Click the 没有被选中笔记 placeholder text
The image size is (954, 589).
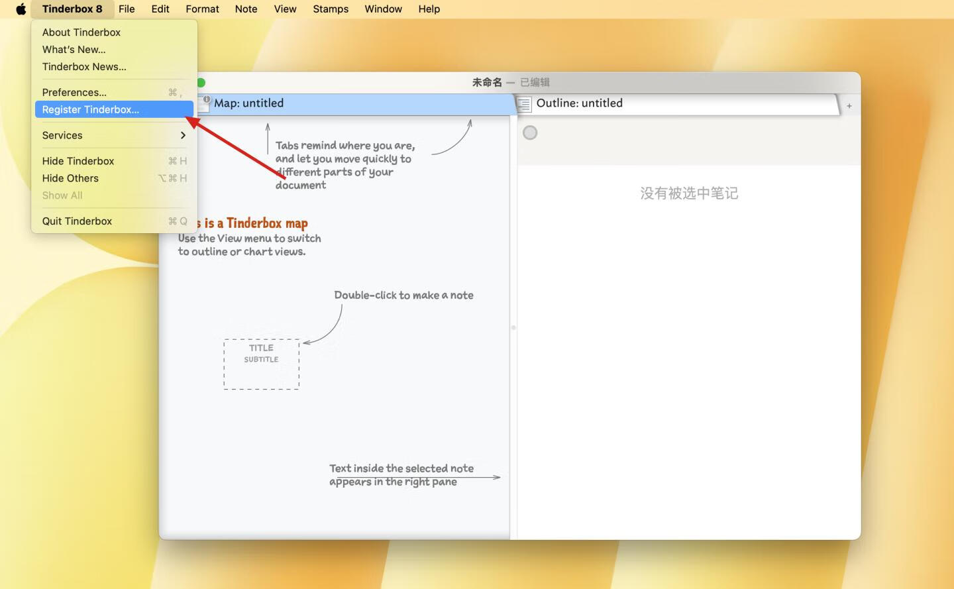pyautogui.click(x=689, y=193)
